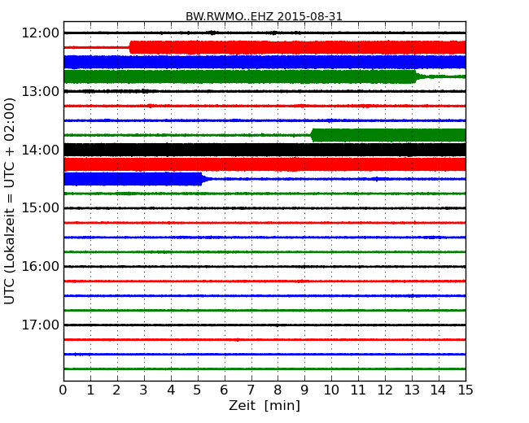This screenshot has width=529, height=423.
Task: Click x-axis tick label 14
Action: coord(439,390)
